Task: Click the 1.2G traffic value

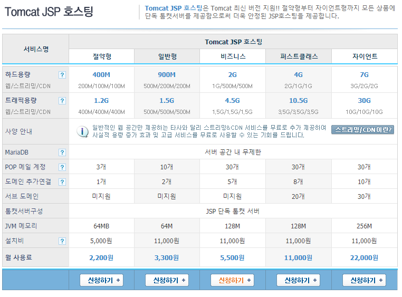Action: click(x=101, y=100)
